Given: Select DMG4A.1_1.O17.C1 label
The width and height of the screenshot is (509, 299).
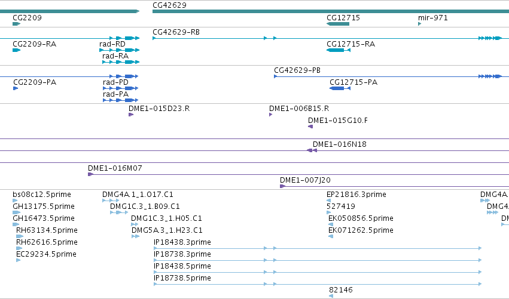Looking at the screenshot, I should (138, 195).
